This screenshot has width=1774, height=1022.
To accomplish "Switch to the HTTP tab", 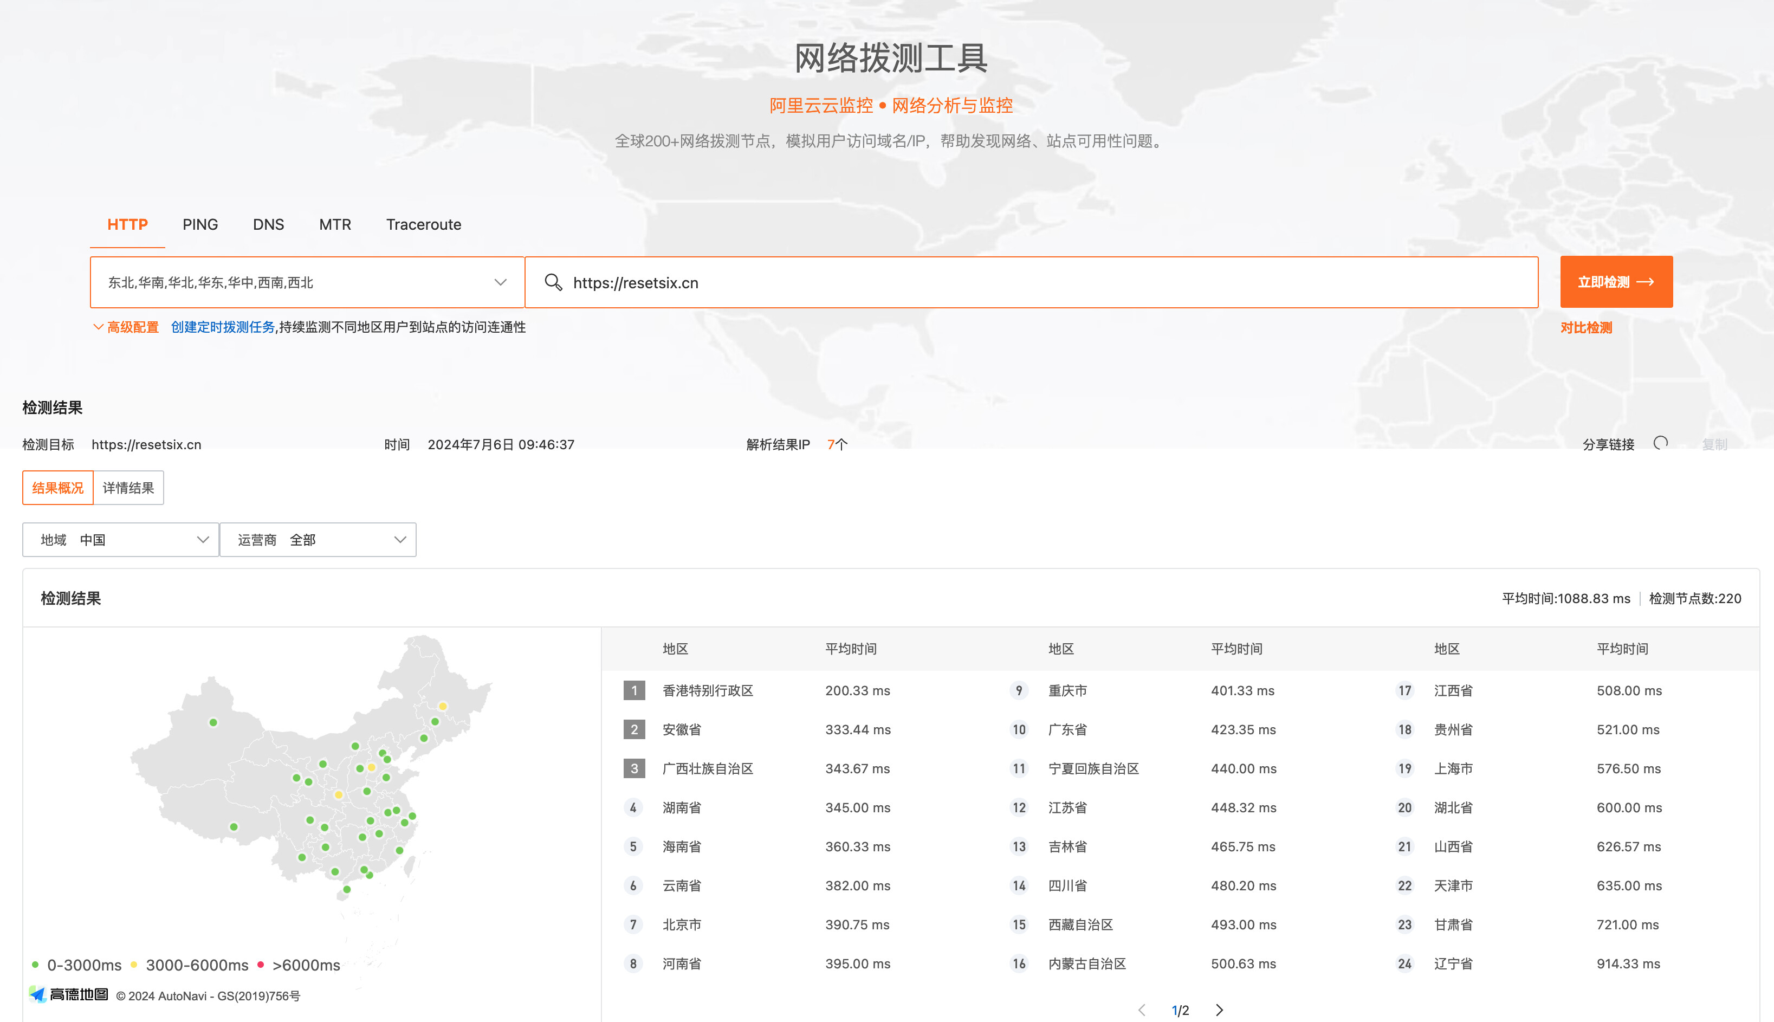I will coord(127,225).
